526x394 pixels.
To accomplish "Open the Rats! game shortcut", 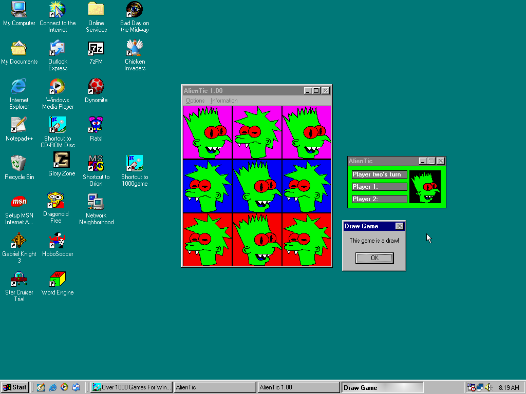I will [96, 125].
